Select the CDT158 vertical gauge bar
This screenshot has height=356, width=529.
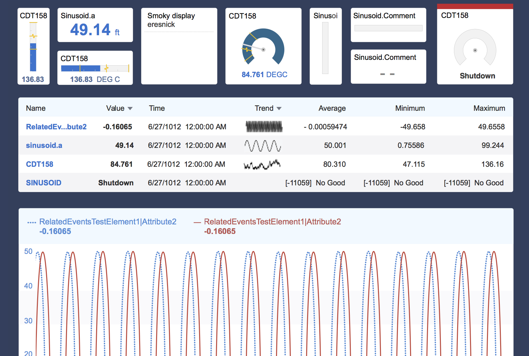tap(33, 47)
